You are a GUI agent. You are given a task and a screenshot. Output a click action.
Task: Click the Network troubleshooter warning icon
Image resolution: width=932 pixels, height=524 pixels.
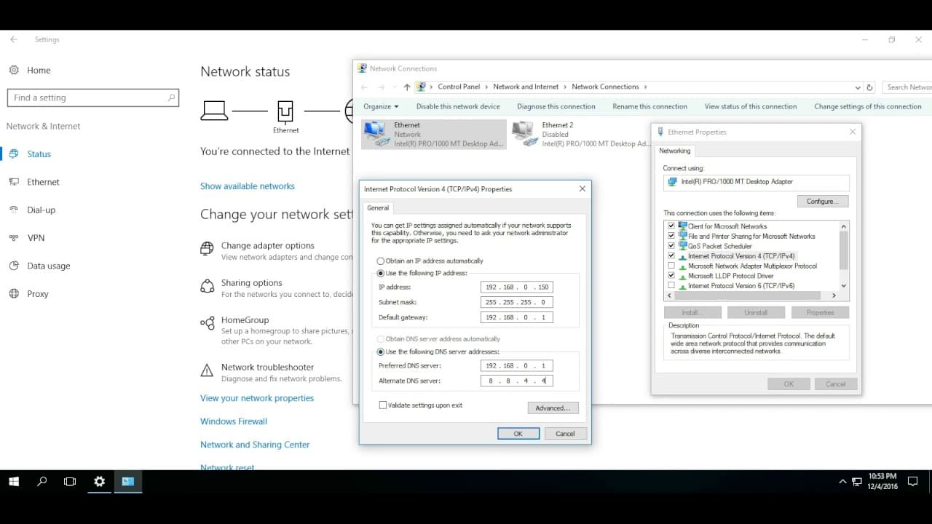point(207,370)
